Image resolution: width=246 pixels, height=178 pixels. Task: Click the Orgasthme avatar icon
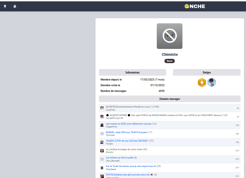coord(102,125)
